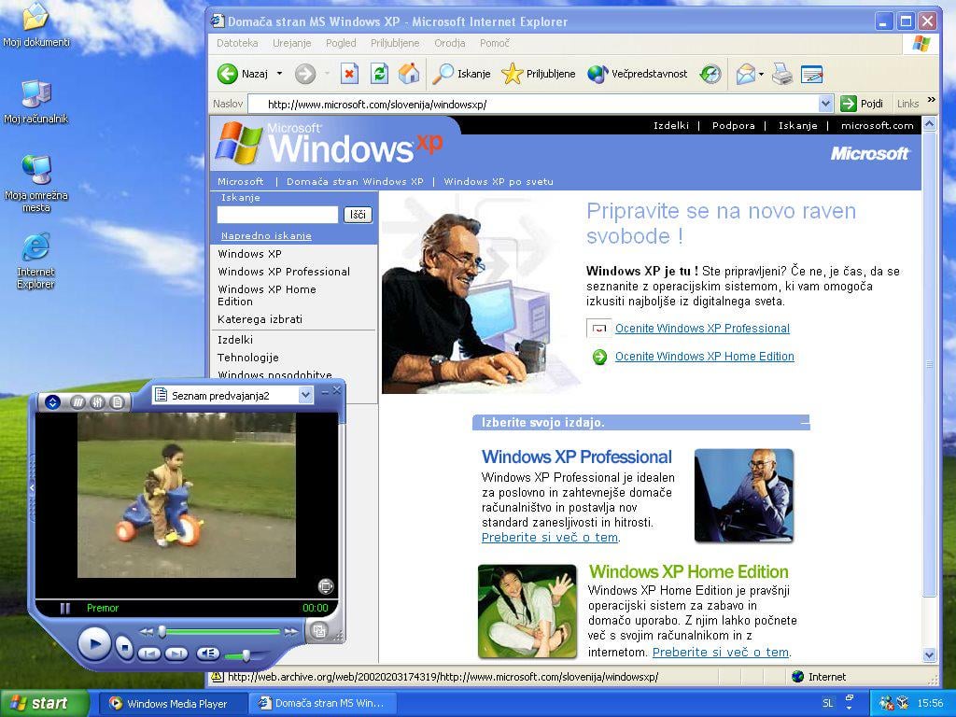Collapse the Media Player left taskbar handle

(x=32, y=487)
